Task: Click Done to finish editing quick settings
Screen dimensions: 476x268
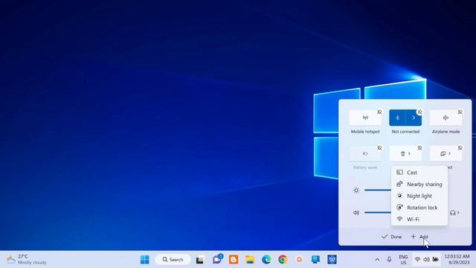Action: 392,237
